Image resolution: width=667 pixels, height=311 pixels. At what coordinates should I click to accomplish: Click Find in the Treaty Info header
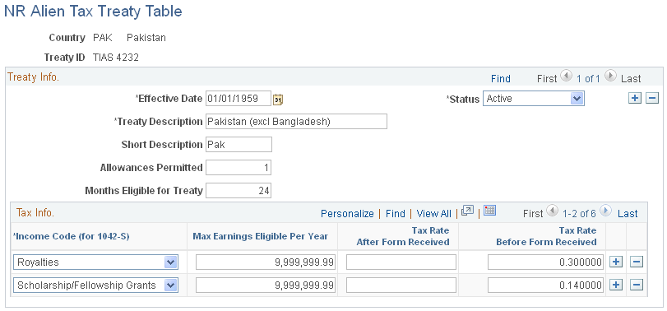[501, 79]
